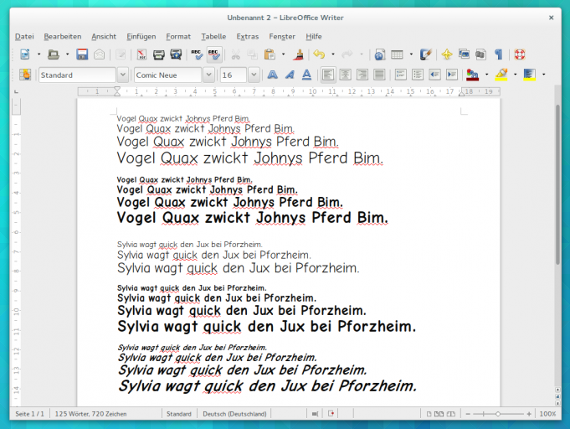Click Deutsch (Deutschland) language in status bar

pos(234,414)
